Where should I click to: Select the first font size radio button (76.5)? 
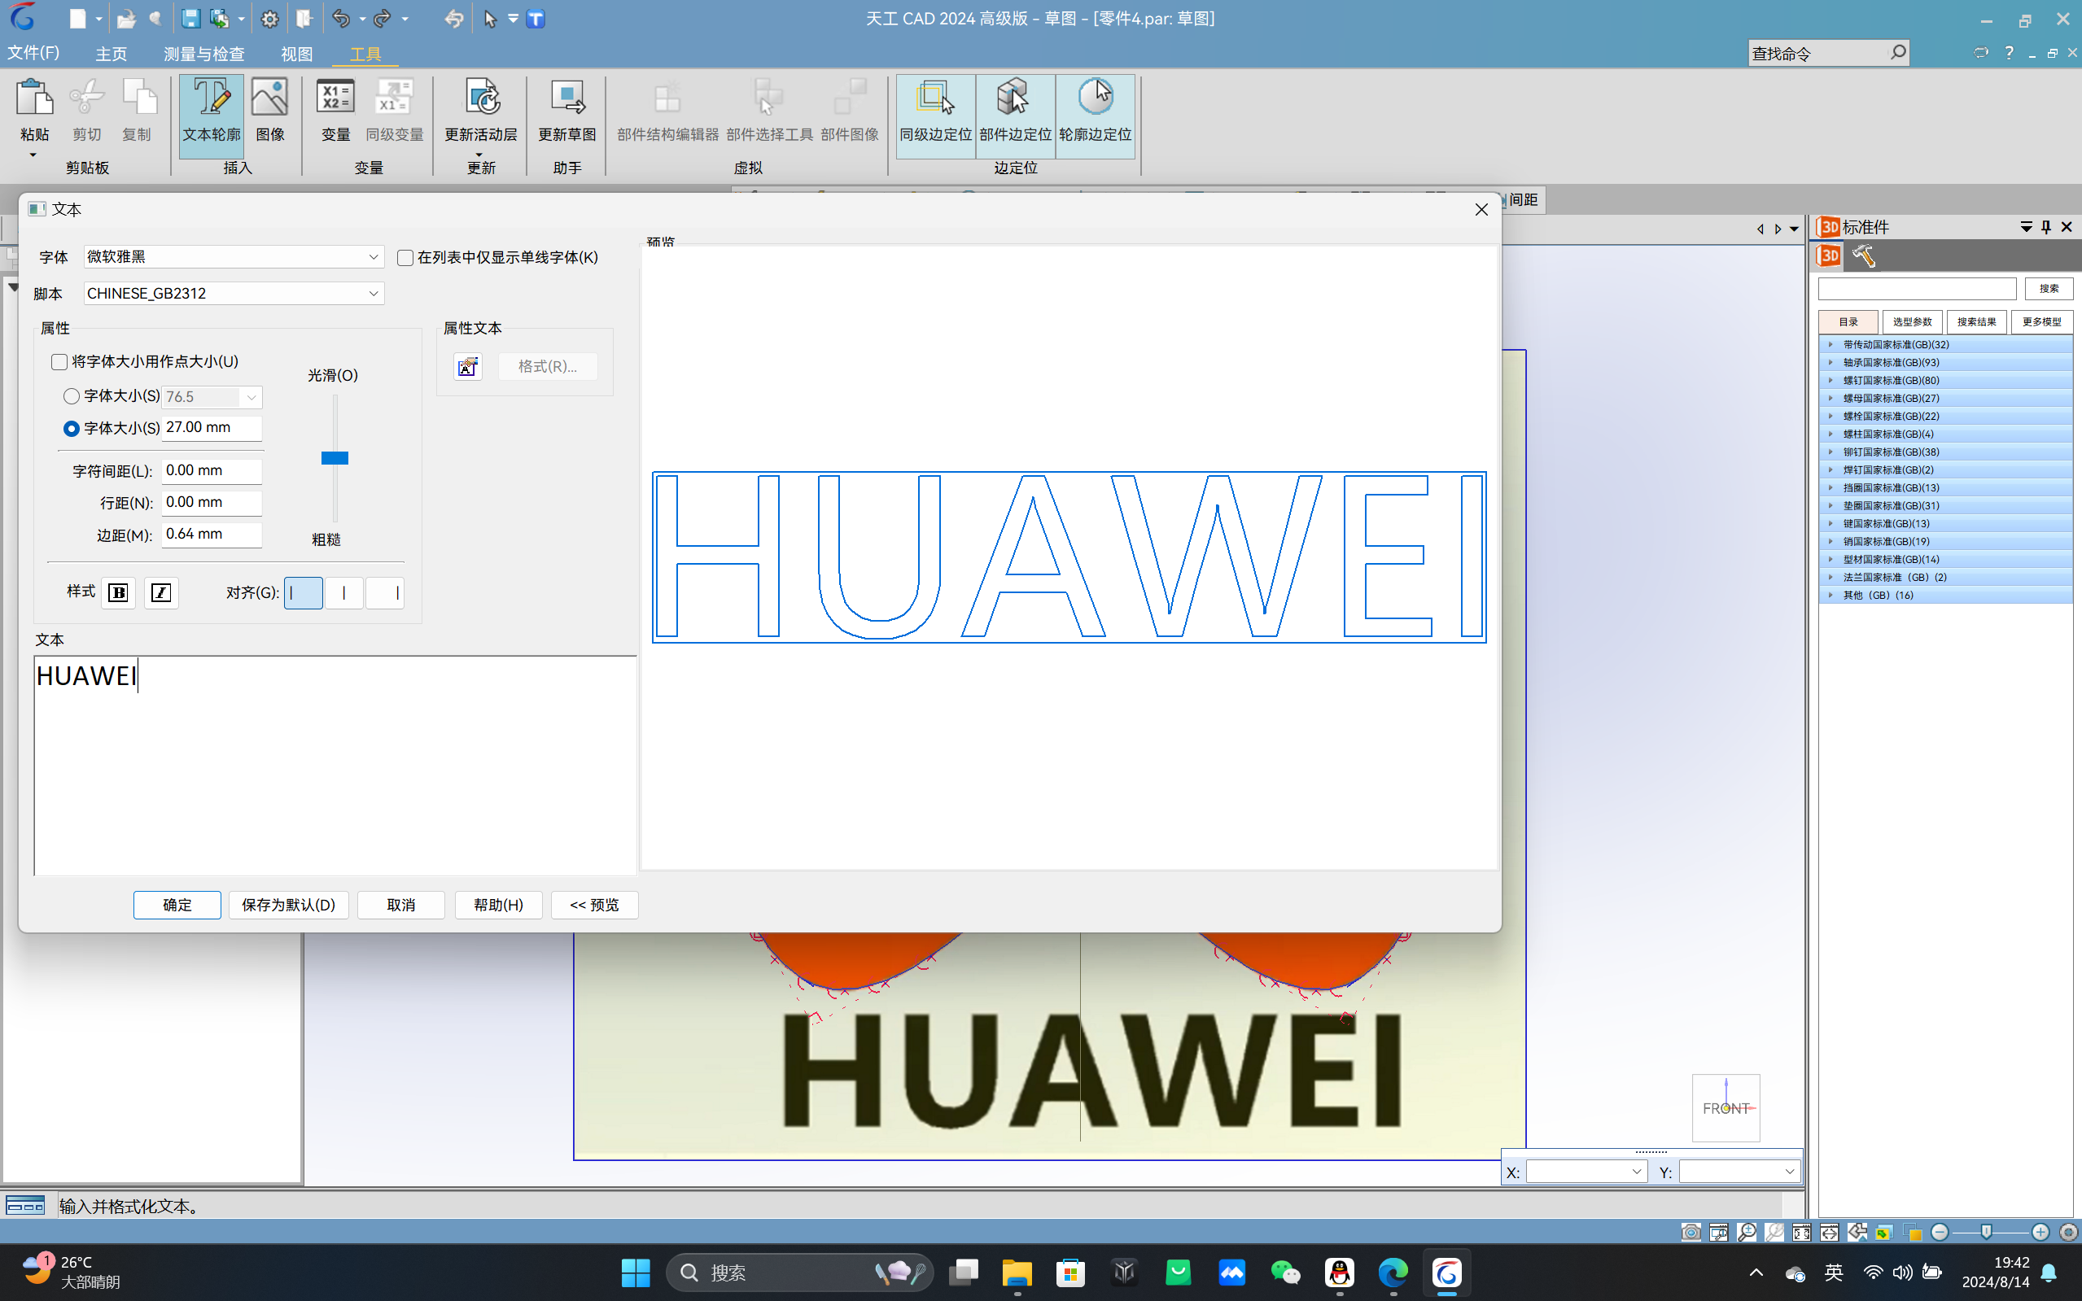(72, 395)
